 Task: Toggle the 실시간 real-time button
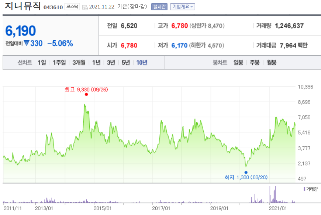[x=159, y=7]
